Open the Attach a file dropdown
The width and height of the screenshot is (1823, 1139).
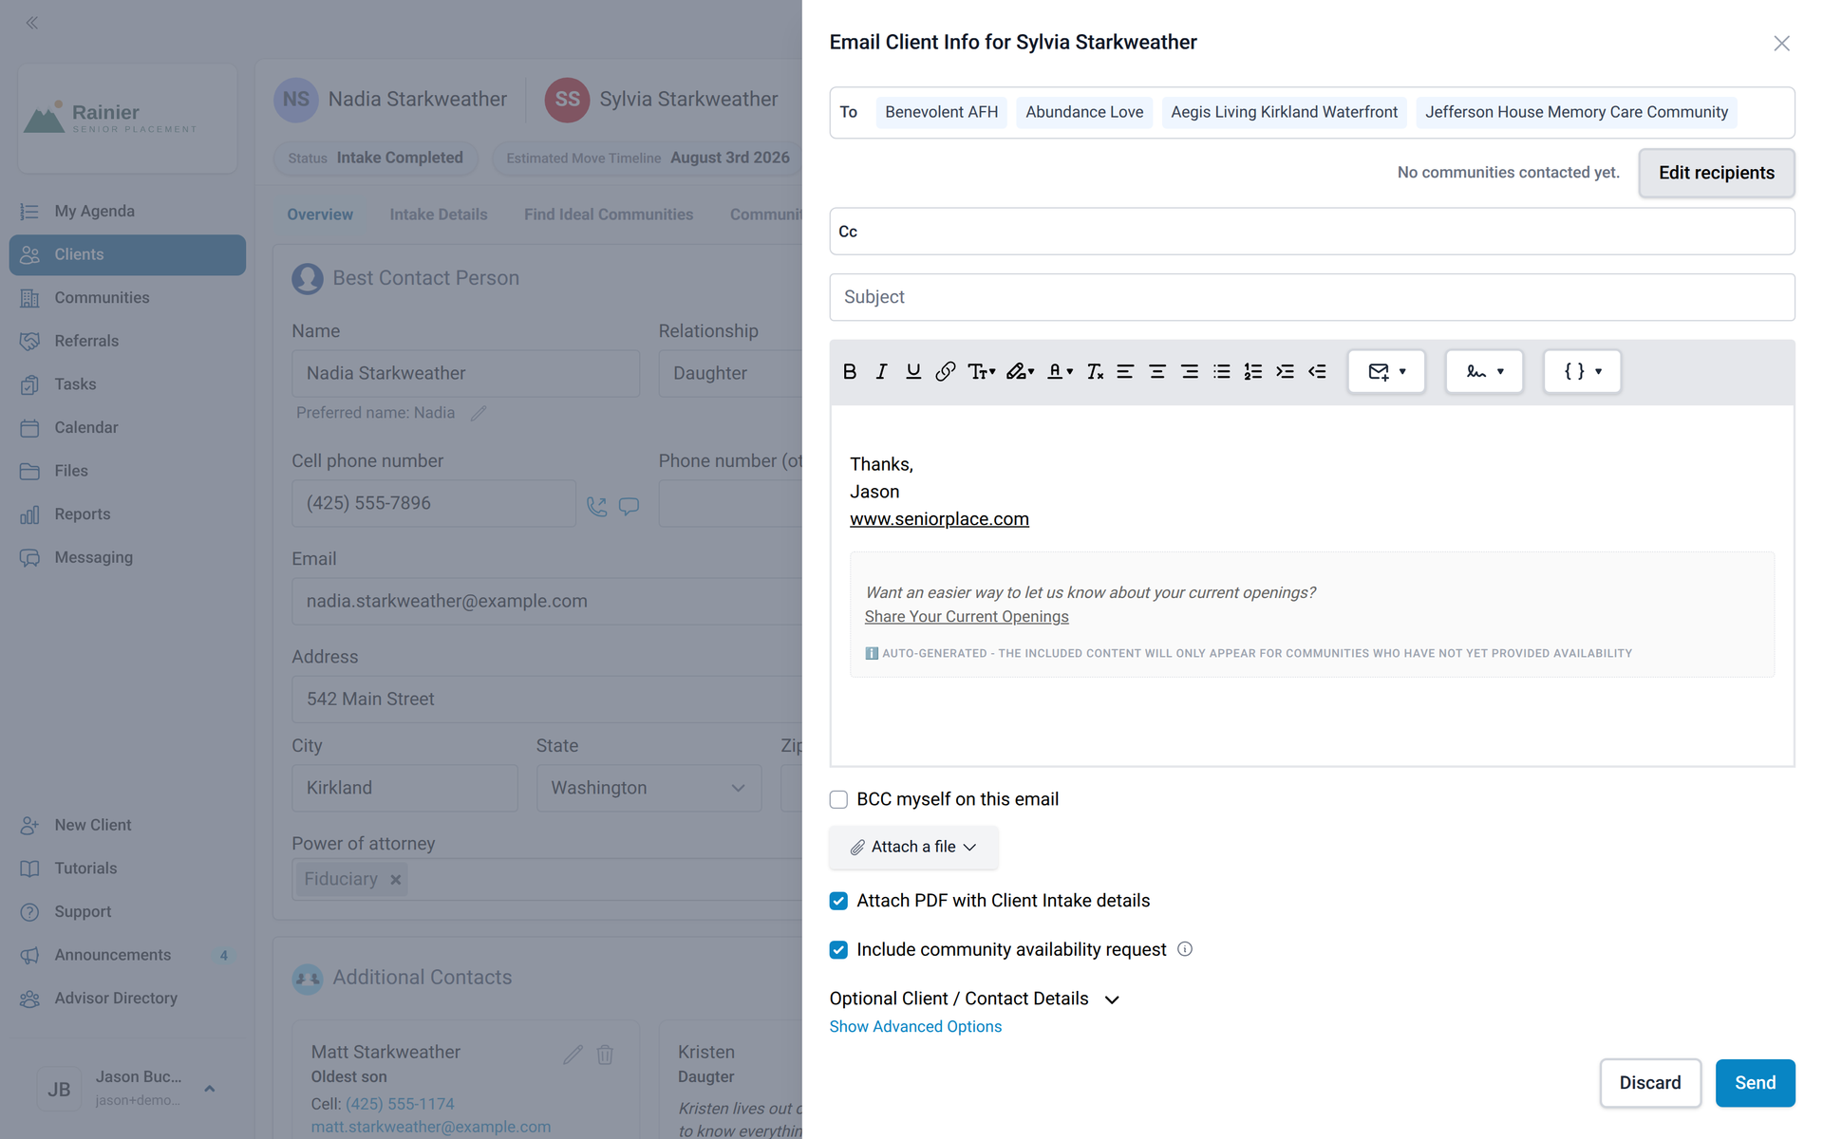(x=913, y=847)
